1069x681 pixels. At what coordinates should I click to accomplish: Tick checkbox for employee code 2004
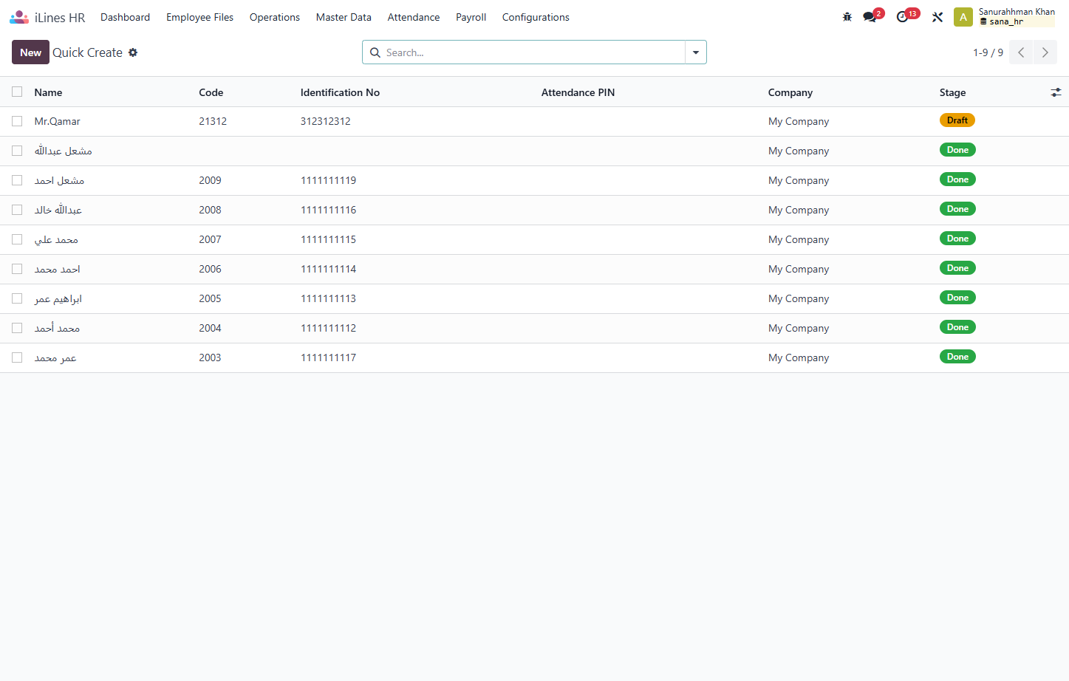point(17,328)
